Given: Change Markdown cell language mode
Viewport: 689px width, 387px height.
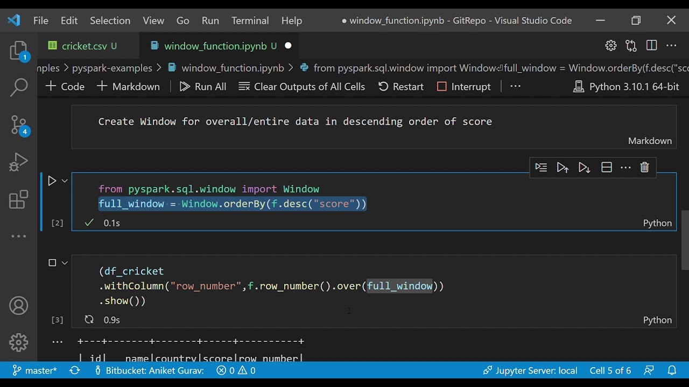Looking at the screenshot, I should [x=650, y=141].
